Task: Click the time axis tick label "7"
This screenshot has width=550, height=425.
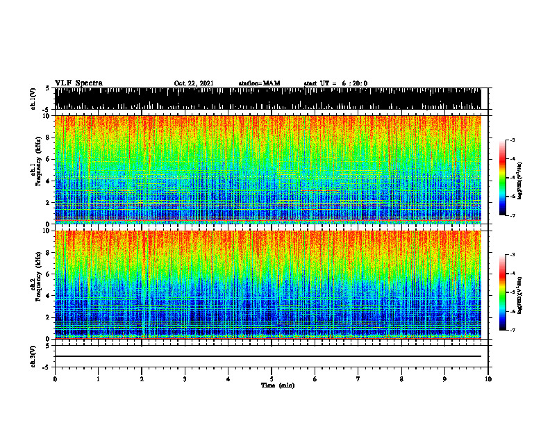Action: pos(358,379)
